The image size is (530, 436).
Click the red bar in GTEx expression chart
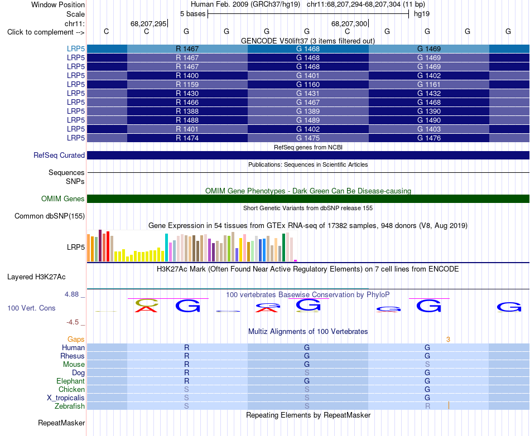(108, 246)
